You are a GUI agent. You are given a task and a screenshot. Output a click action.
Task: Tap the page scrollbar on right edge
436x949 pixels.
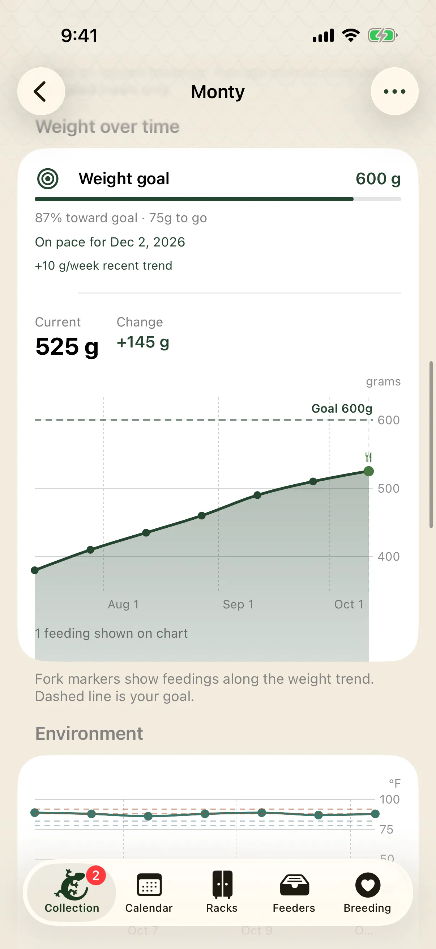431,445
